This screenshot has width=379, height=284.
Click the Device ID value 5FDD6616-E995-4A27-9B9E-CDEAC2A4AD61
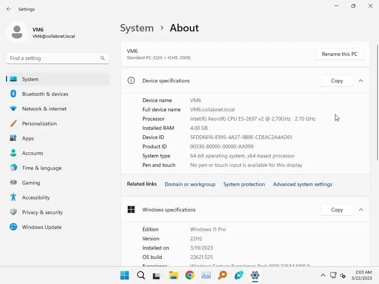(x=241, y=137)
